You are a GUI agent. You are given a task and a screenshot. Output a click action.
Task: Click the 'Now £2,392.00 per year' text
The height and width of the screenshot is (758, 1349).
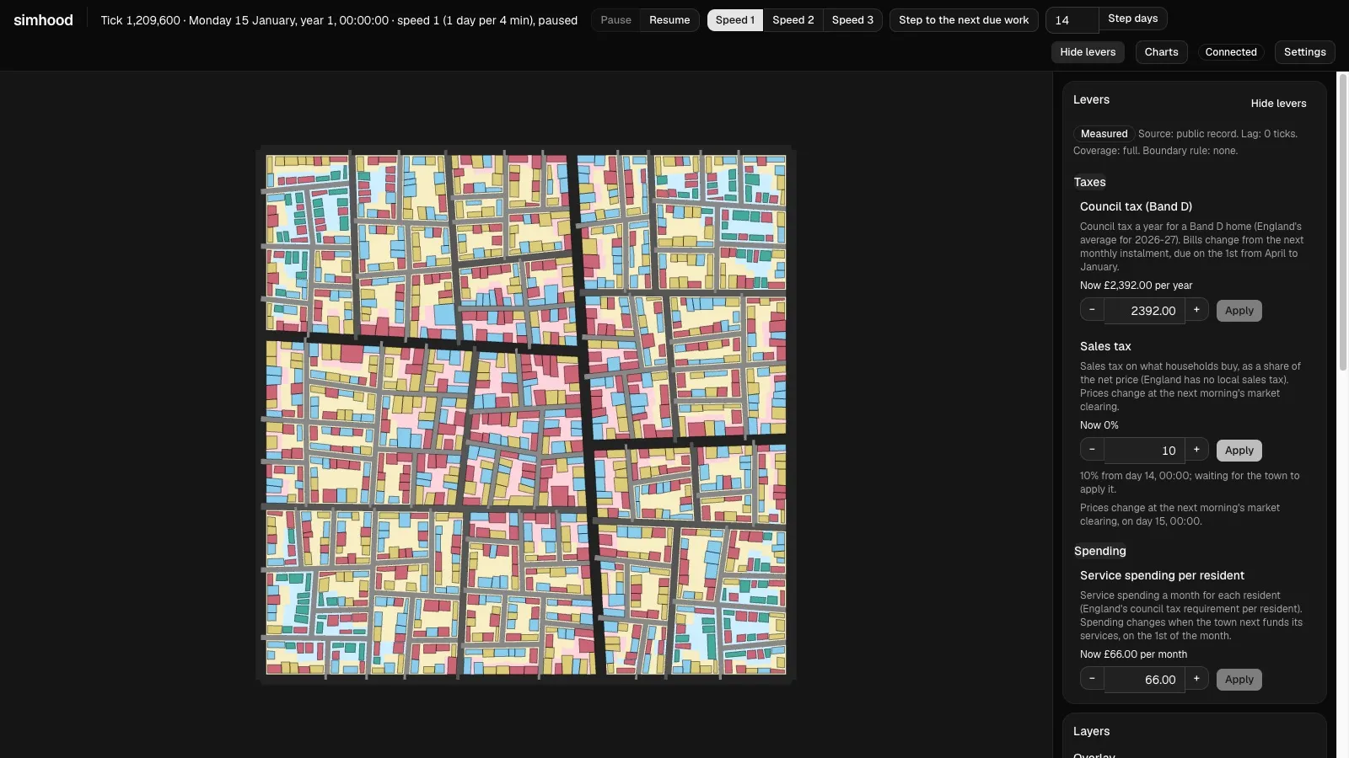(x=1136, y=286)
